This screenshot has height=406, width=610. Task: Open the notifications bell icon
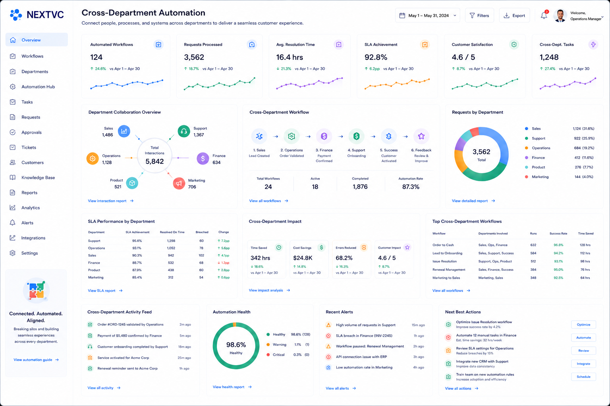[x=544, y=15]
